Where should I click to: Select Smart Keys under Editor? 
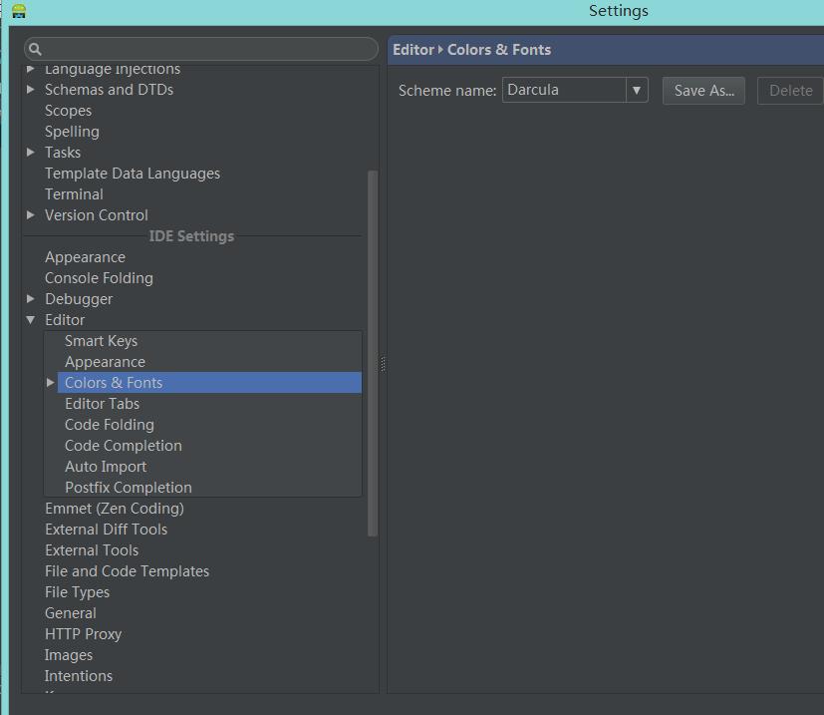coord(101,341)
